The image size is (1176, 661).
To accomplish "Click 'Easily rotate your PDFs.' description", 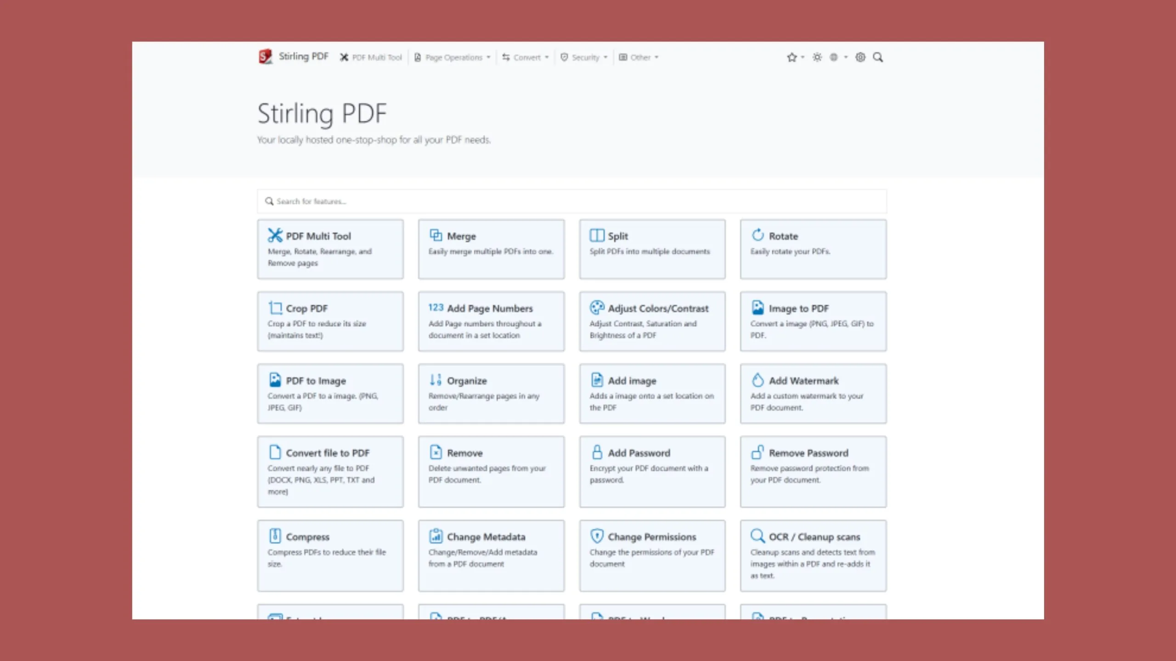I will (790, 252).
